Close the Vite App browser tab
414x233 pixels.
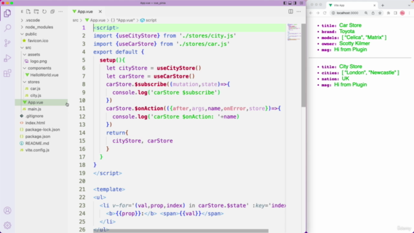coord(375,5)
